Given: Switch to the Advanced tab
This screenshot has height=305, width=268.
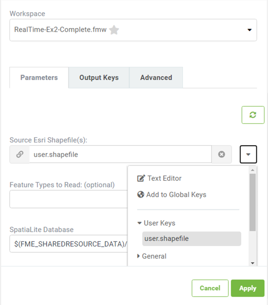Looking at the screenshot, I should [156, 78].
